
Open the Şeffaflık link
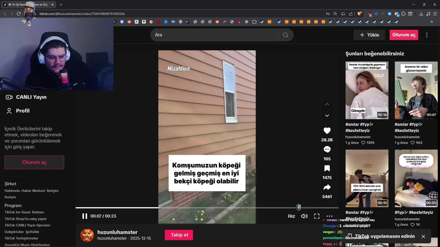(x=32, y=232)
